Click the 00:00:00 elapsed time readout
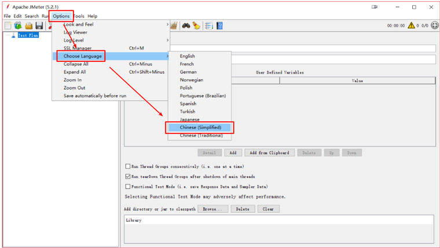This screenshot has width=440, height=248. click(x=396, y=25)
